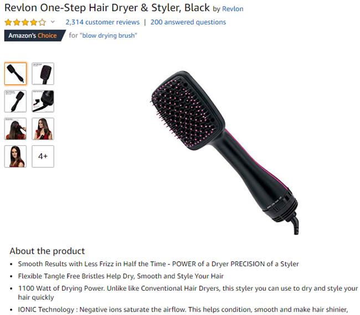Click the product title heading
Screen dimensions: 360x315
(x=107, y=8)
